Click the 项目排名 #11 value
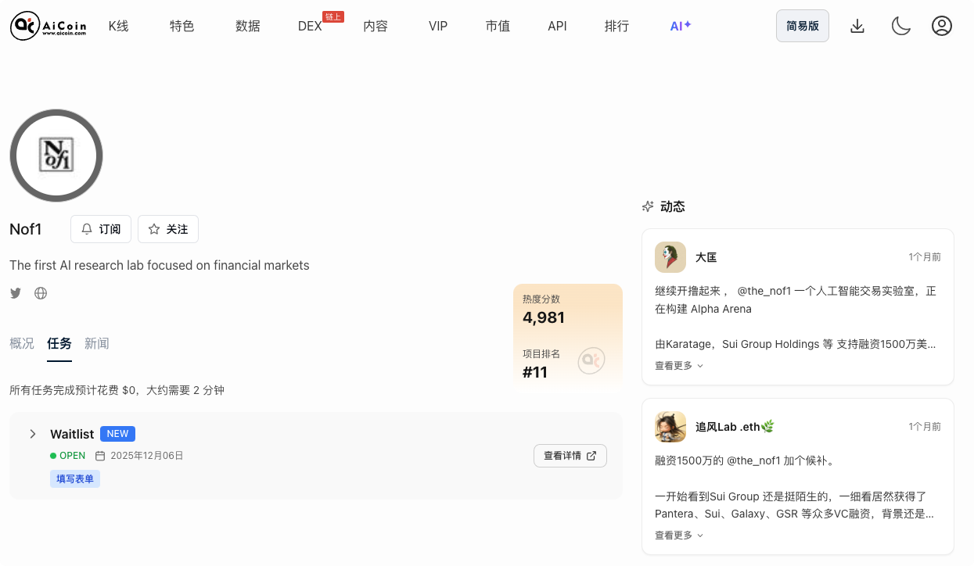Screen dimensions: 974x566 [535, 372]
